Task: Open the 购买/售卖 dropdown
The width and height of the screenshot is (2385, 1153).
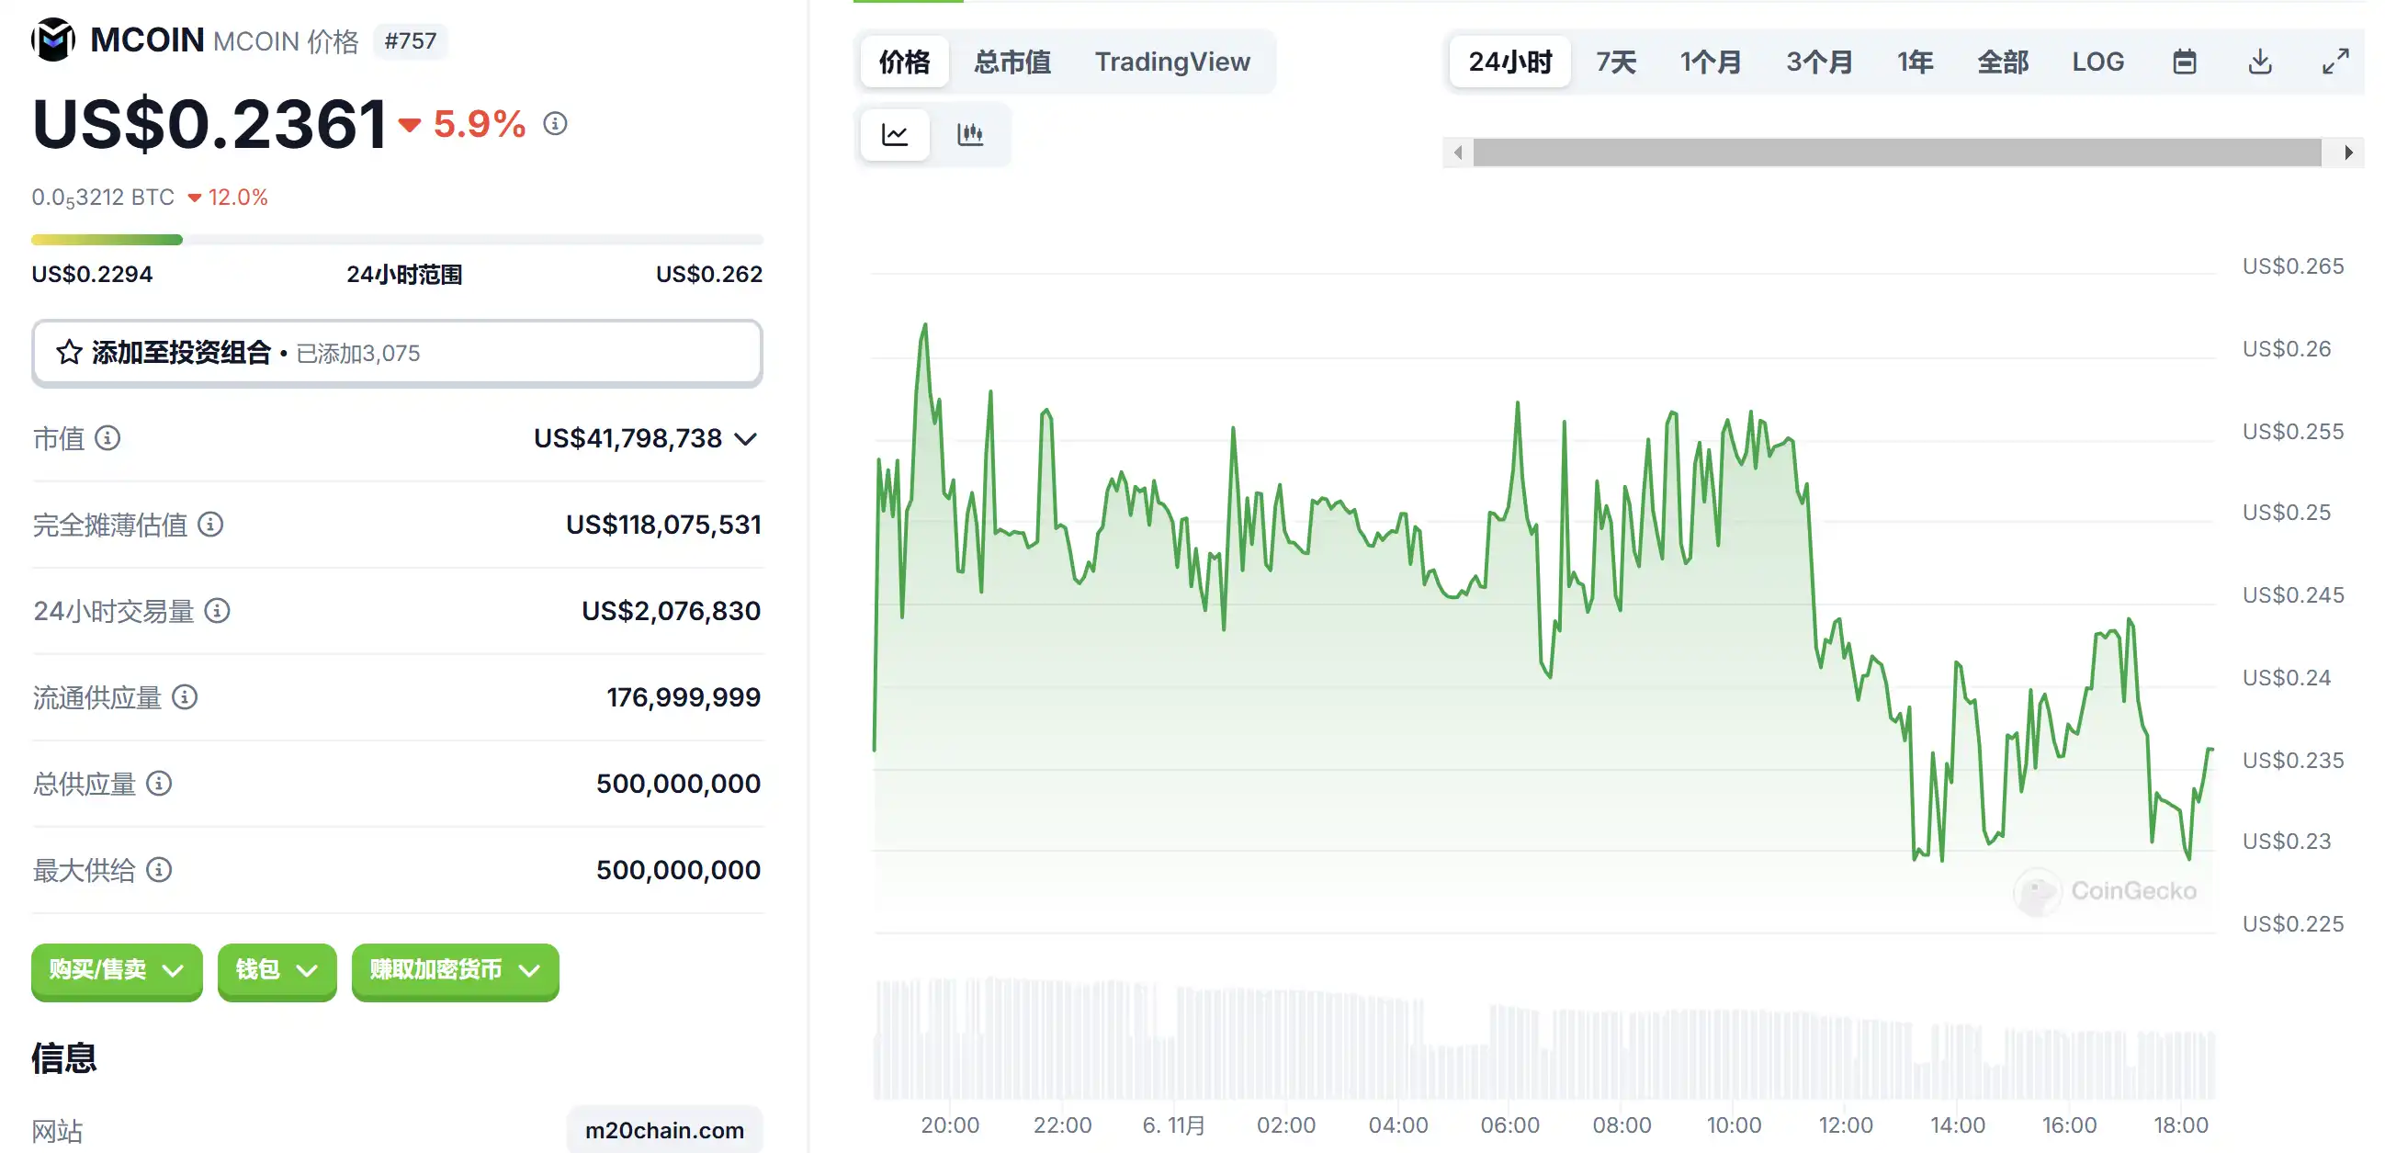Action: [x=117, y=970]
